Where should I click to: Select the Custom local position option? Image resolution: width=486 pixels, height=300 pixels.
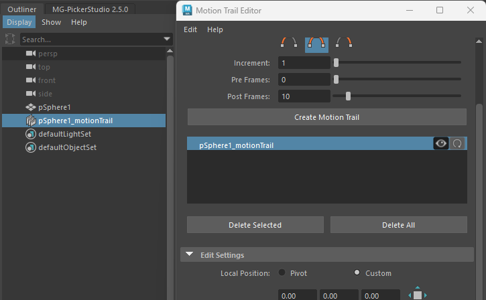point(357,273)
